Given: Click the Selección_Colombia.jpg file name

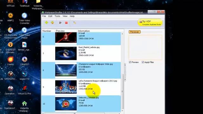Looking at the screenshot, I should point(89,98).
